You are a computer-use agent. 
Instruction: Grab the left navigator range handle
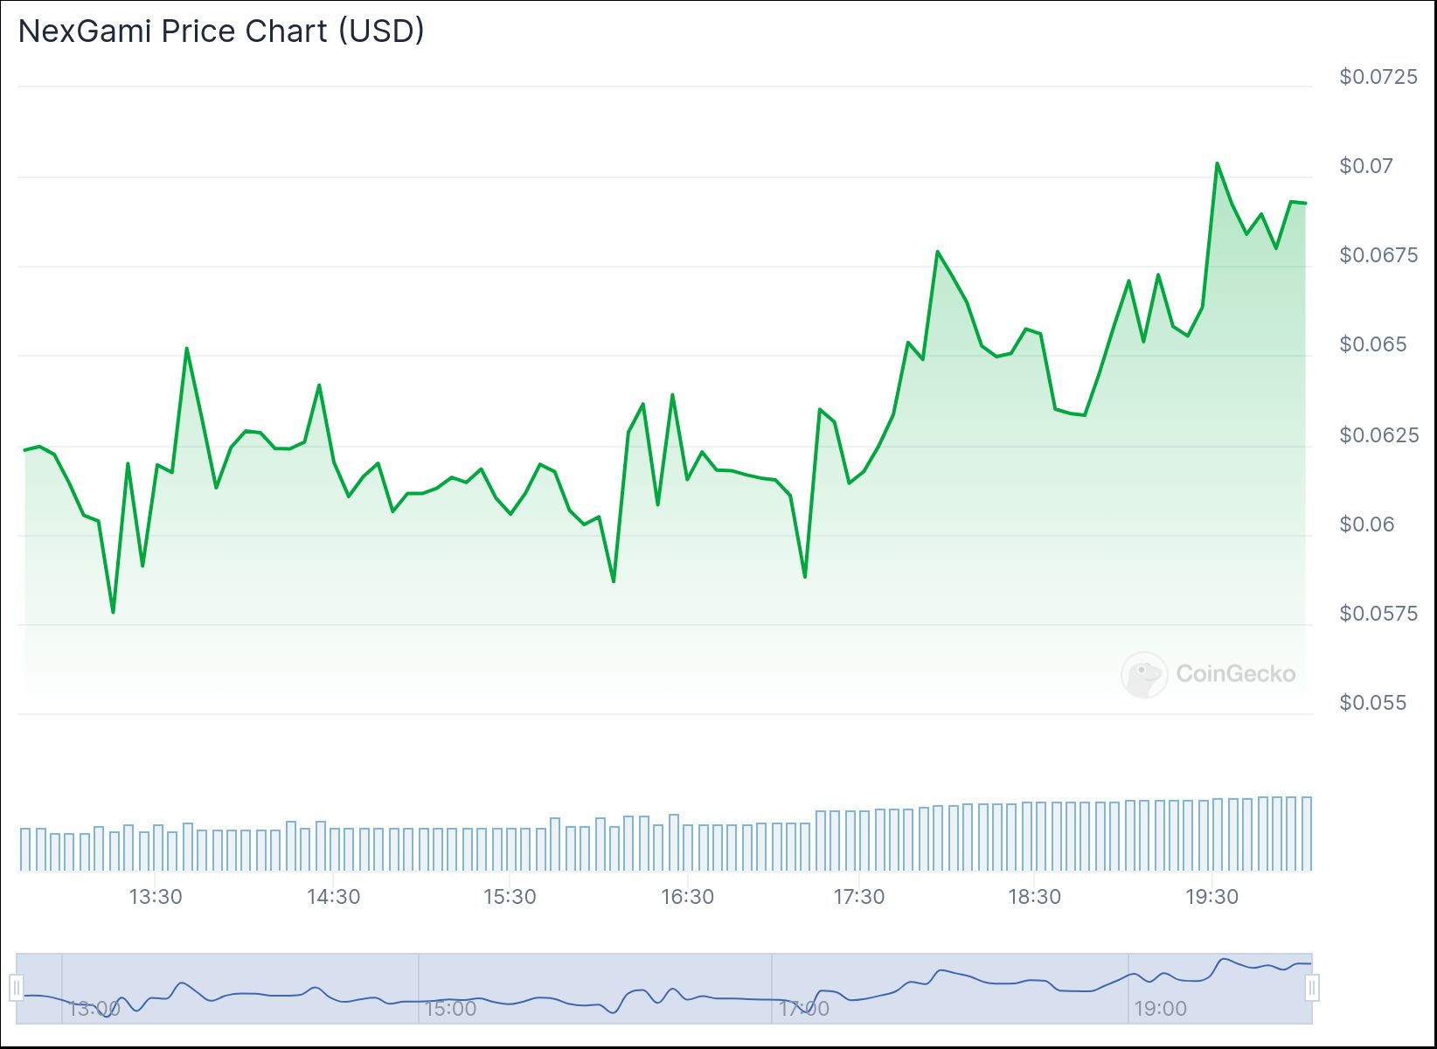pos(16,988)
